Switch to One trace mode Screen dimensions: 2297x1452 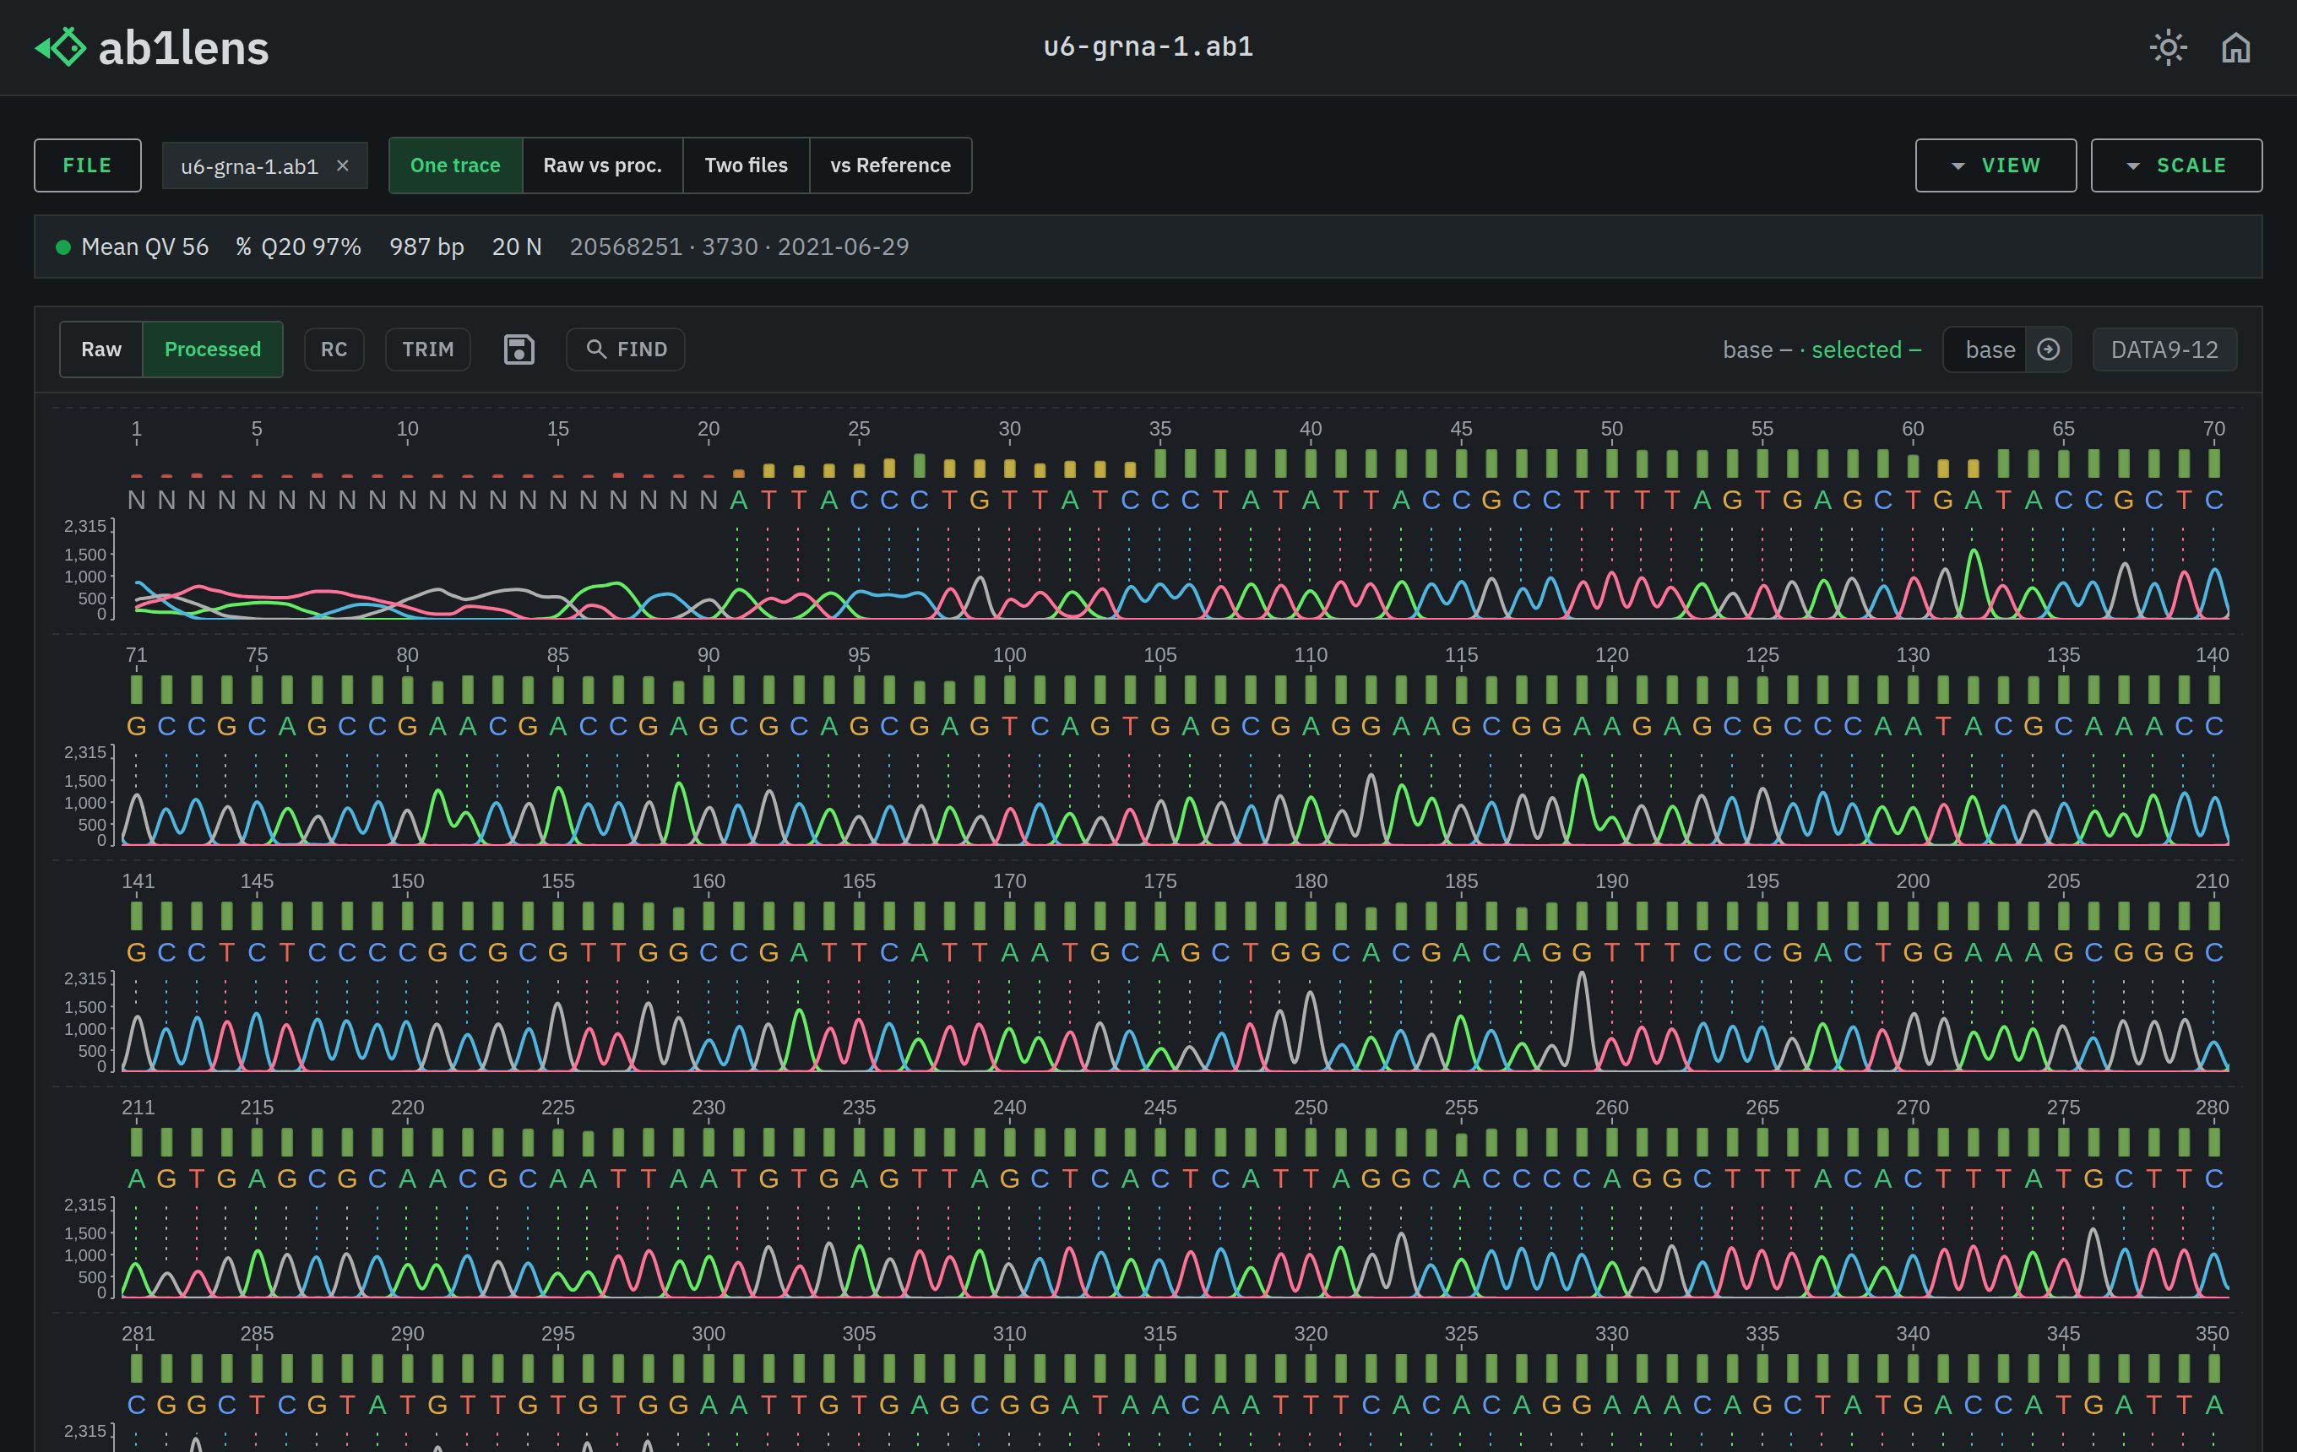(x=455, y=166)
